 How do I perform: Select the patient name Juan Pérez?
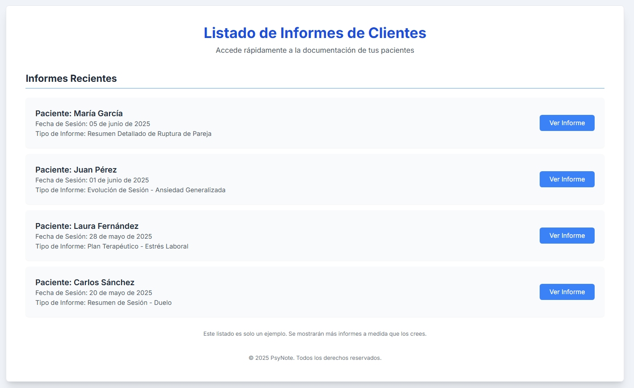pyautogui.click(x=76, y=169)
